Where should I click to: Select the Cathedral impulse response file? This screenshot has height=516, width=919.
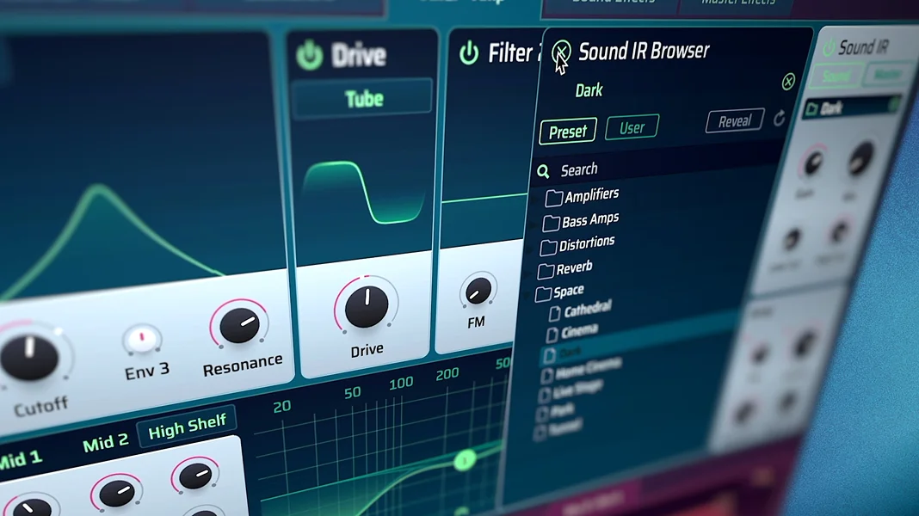(587, 308)
